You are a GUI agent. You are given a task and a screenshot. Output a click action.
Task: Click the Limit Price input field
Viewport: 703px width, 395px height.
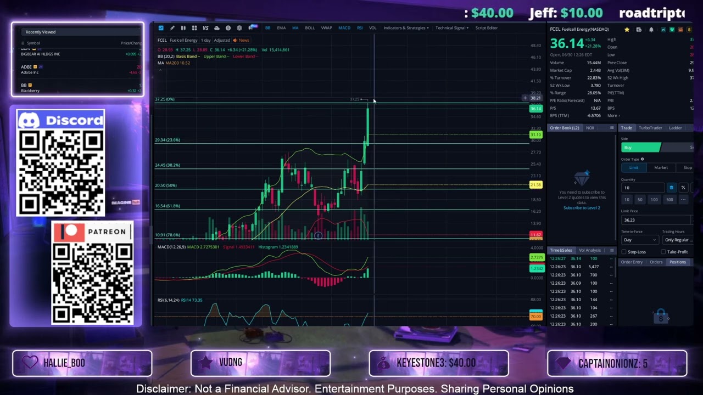(656, 220)
